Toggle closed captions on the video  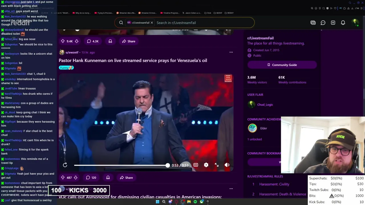(x=196, y=165)
